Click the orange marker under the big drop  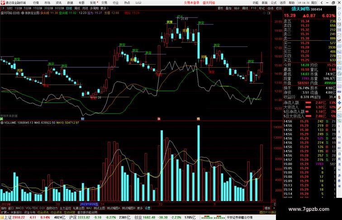tap(198, 119)
